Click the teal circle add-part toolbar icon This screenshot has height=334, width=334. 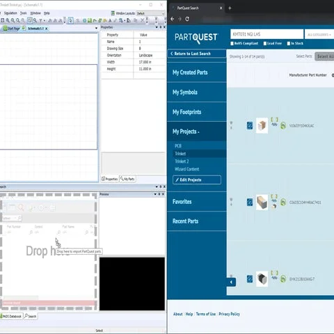[84, 21]
